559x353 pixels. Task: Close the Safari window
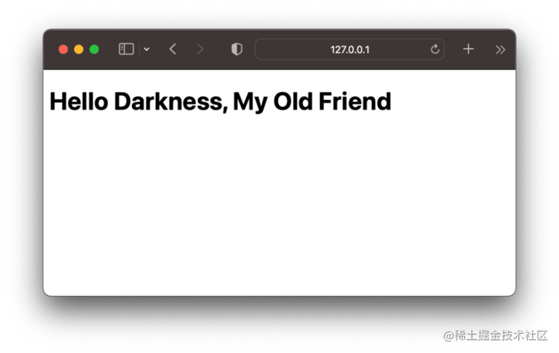click(63, 50)
